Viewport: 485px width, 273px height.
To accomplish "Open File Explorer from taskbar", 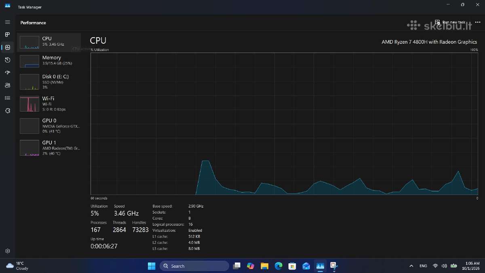I will [x=264, y=266].
